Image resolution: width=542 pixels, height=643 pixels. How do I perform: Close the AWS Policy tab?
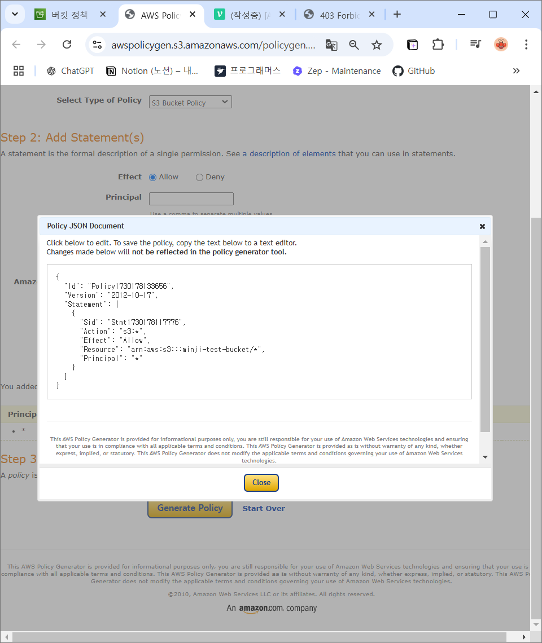click(x=193, y=15)
